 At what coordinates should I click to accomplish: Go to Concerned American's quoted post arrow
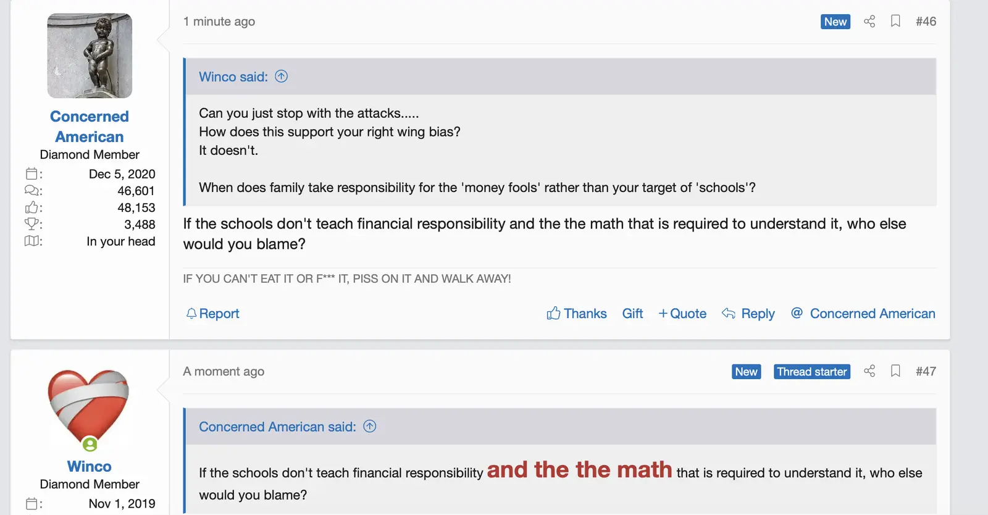(370, 427)
